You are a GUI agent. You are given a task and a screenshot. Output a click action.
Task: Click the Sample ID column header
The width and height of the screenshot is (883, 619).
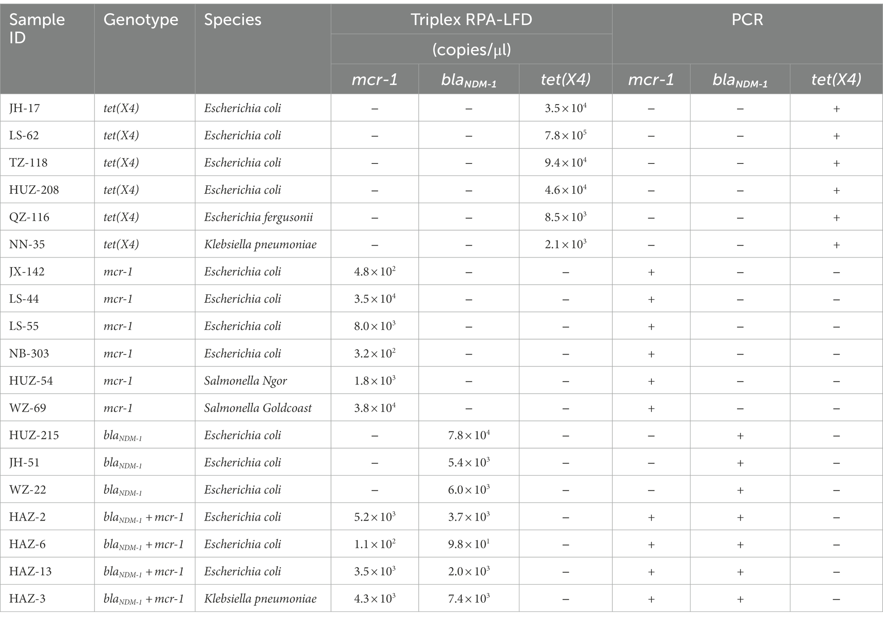coord(37,29)
